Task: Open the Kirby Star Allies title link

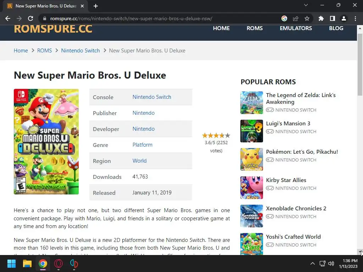Action: (286, 180)
